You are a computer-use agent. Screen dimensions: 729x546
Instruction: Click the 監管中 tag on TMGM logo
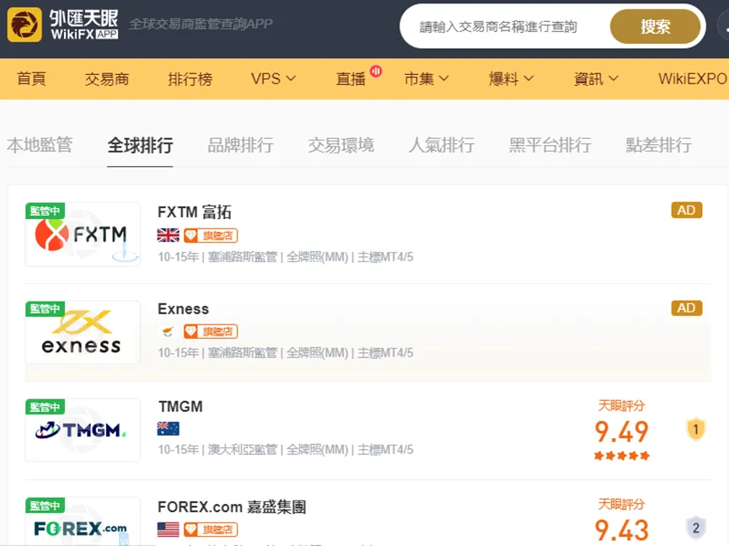click(x=46, y=407)
